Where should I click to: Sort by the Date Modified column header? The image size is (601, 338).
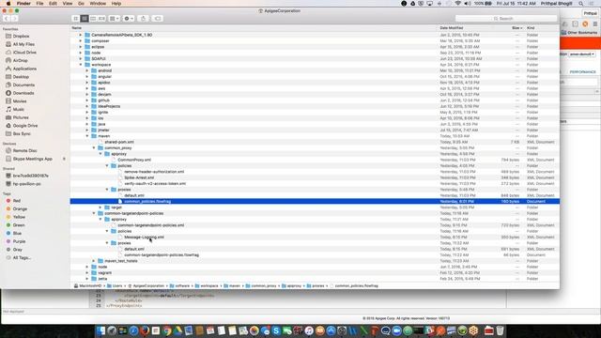[452, 28]
